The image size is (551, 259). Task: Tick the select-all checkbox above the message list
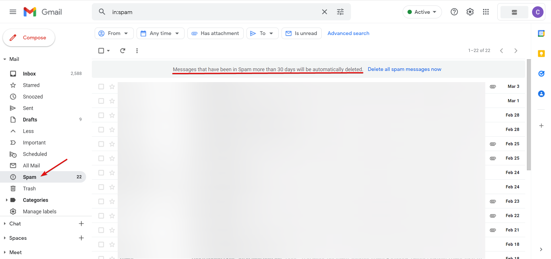[101, 51]
